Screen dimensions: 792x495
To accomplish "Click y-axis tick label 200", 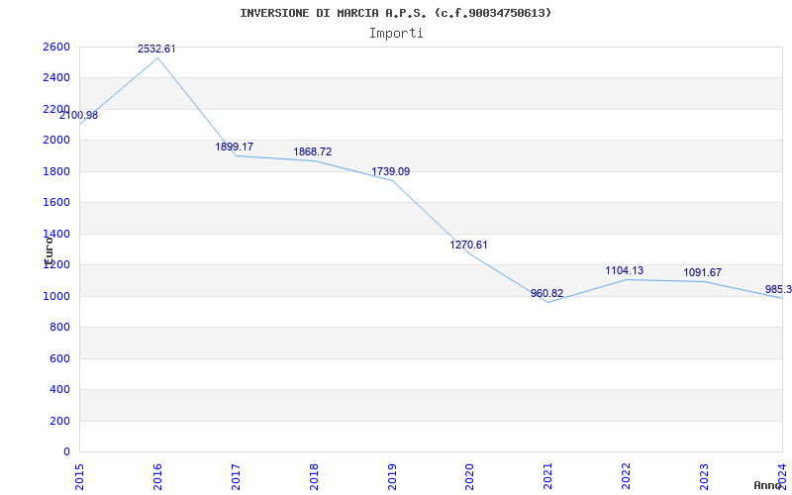I will (59, 421).
